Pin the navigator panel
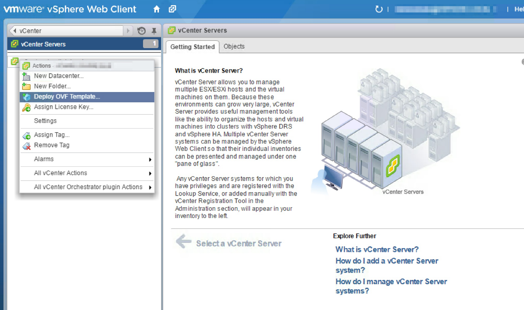 (154, 31)
